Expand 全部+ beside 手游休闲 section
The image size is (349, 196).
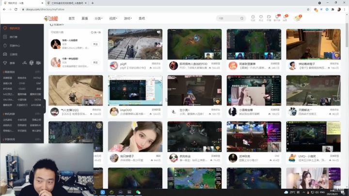pos(38,139)
